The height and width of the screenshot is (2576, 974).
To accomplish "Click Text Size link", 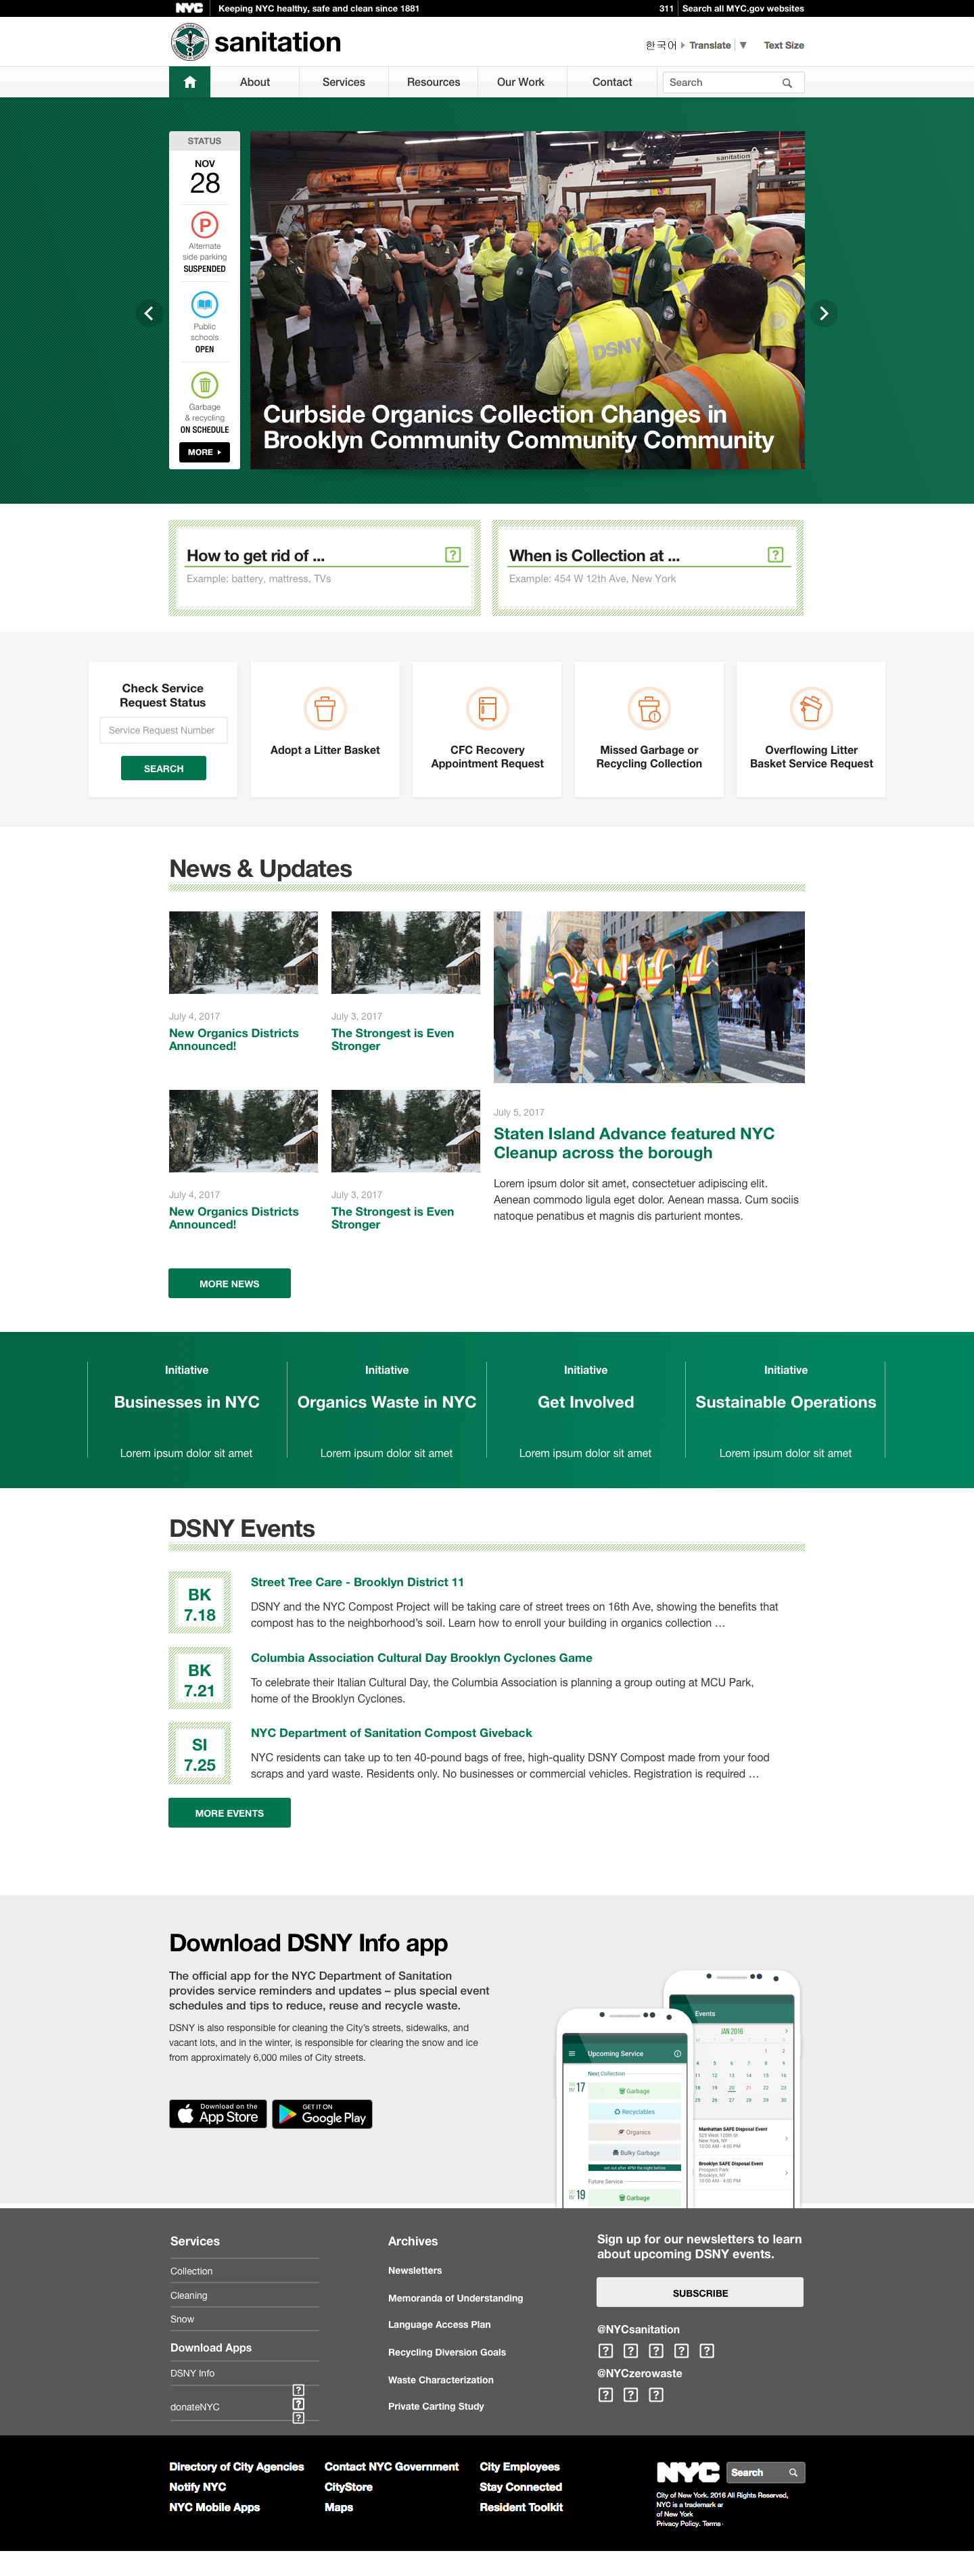I will pyautogui.click(x=784, y=45).
